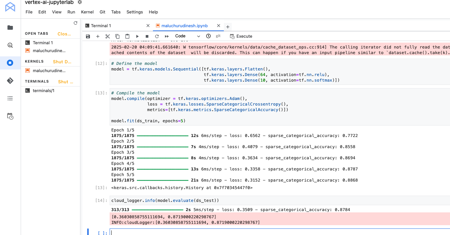Image resolution: width=450 pixels, height=235 pixels.
Task: Open the Kernel menu
Action: pyautogui.click(x=87, y=12)
